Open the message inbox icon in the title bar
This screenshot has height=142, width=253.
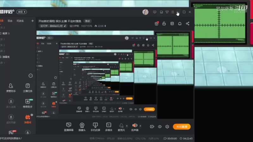pyautogui.click(x=161, y=12)
